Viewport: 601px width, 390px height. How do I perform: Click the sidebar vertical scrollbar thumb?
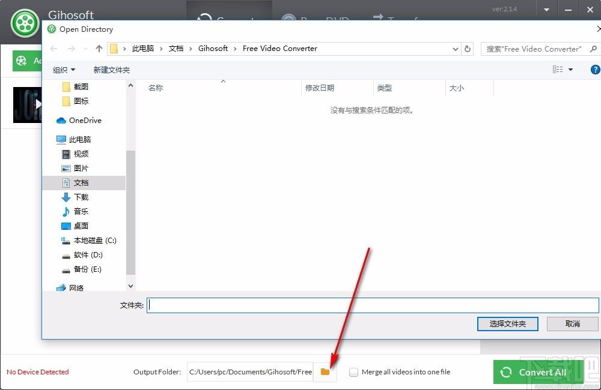click(130, 212)
